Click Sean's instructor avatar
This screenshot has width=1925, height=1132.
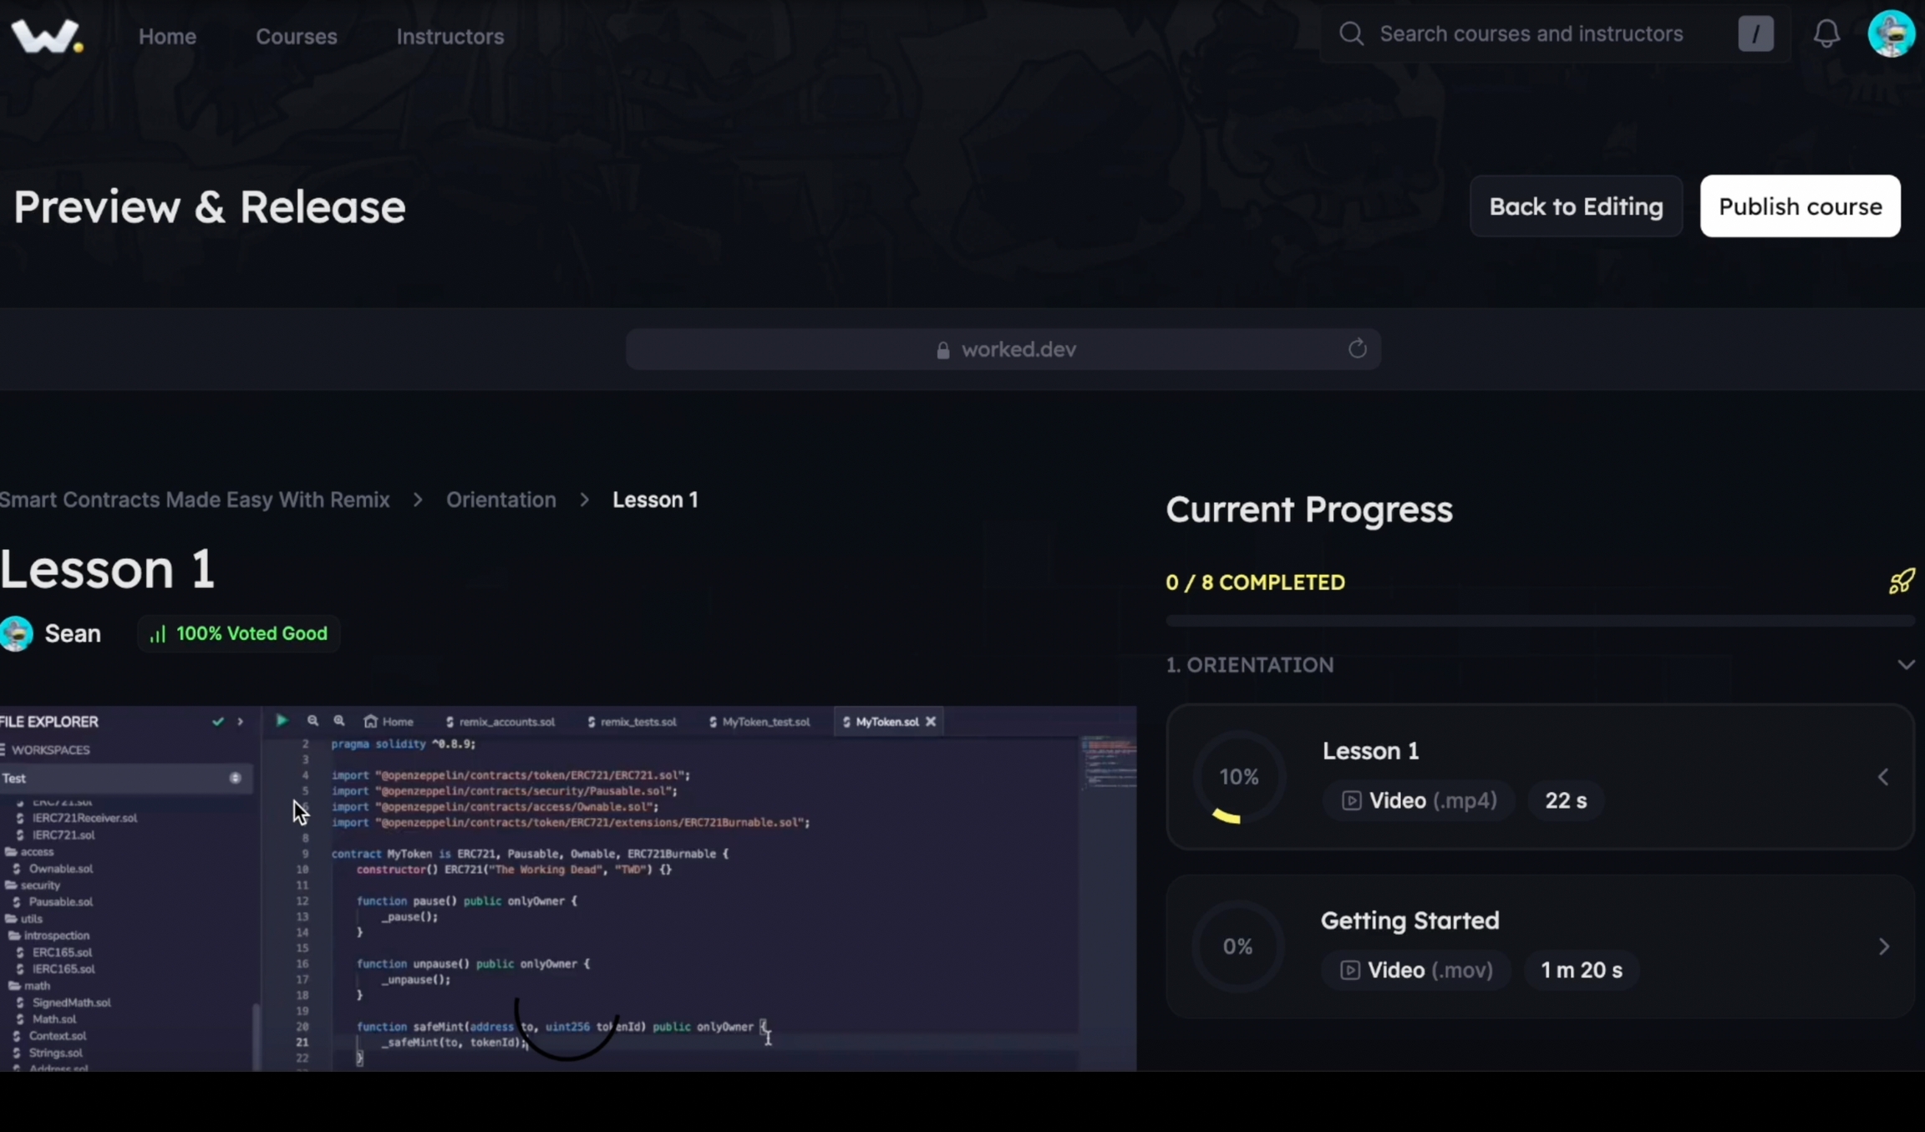17,633
